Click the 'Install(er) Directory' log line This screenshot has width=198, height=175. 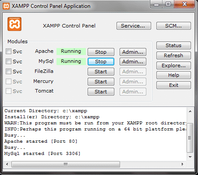point(52,117)
